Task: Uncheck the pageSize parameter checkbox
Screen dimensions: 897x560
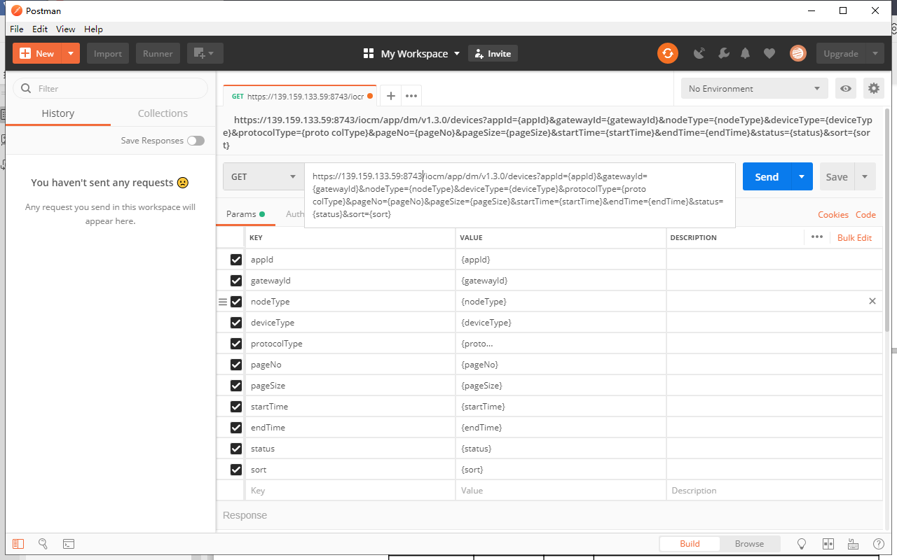Action: (x=236, y=386)
